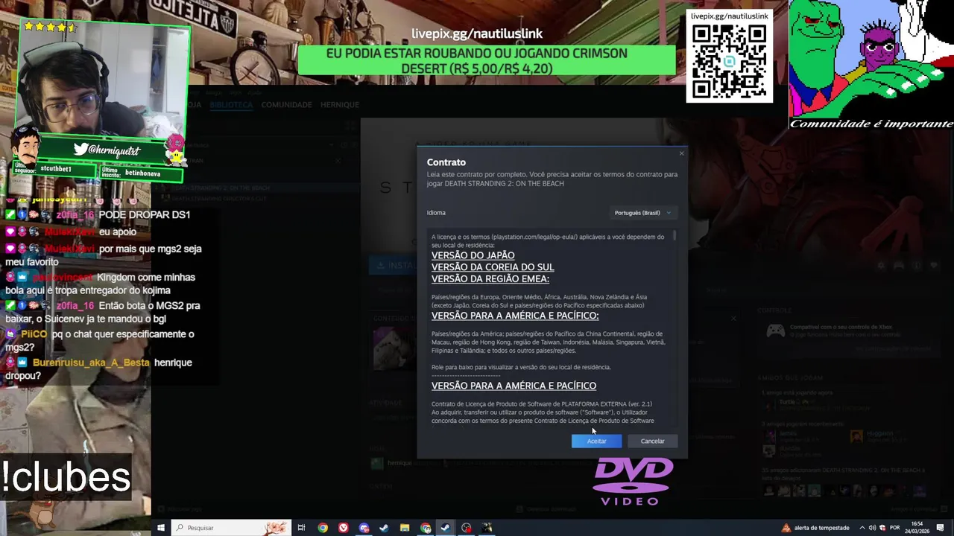The image size is (954, 536).
Task: Open the HERNIQUE profile tab in Steam
Action: [340, 105]
